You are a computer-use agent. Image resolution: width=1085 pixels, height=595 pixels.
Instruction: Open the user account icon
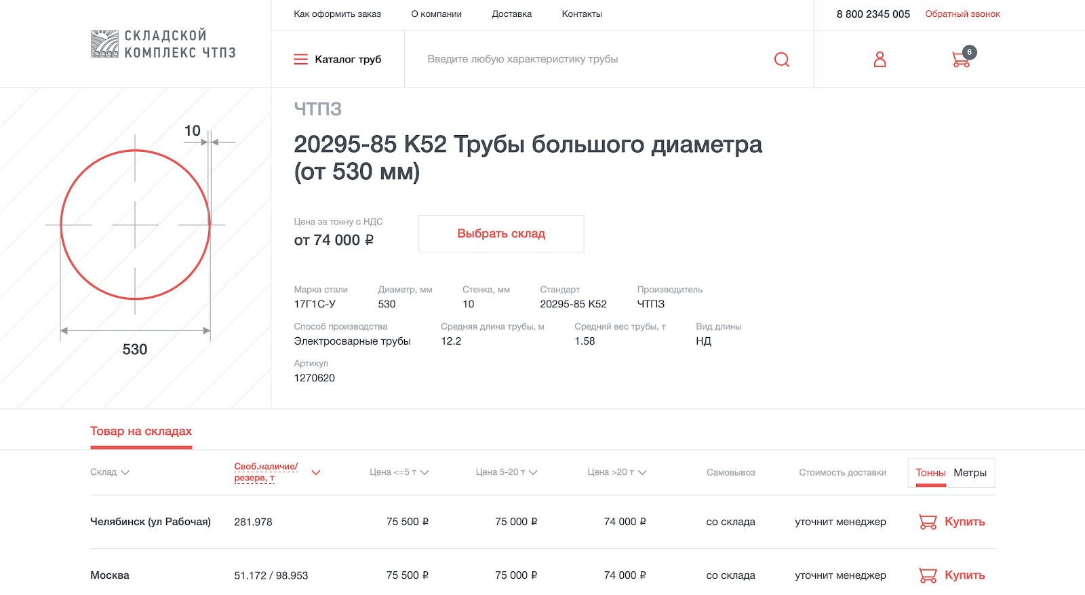click(x=880, y=60)
